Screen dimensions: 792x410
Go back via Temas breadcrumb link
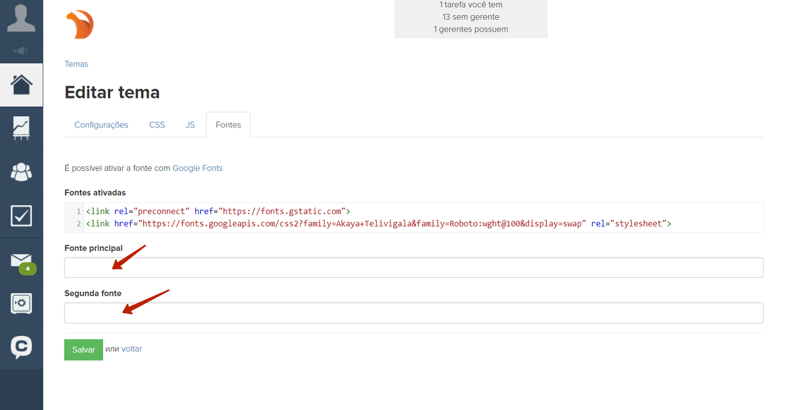click(77, 64)
